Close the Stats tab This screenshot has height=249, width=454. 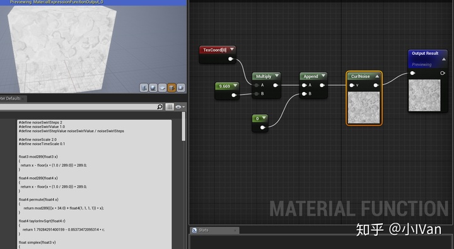[x=235, y=231]
